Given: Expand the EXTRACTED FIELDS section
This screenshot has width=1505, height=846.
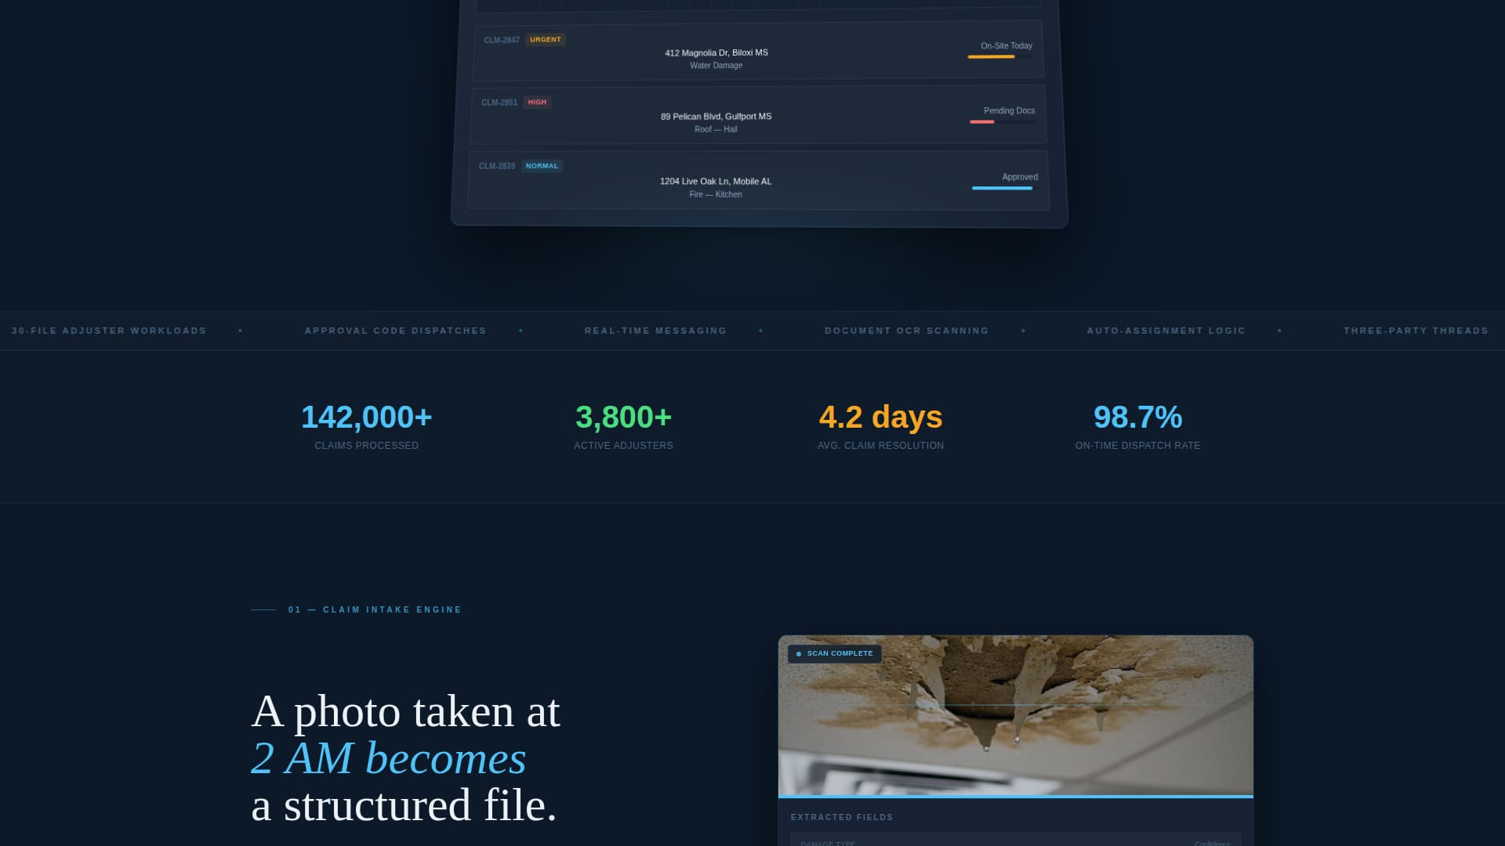Looking at the screenshot, I should (x=843, y=817).
